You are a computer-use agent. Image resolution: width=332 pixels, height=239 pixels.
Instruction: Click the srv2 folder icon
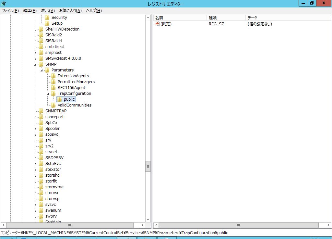pos(41,146)
